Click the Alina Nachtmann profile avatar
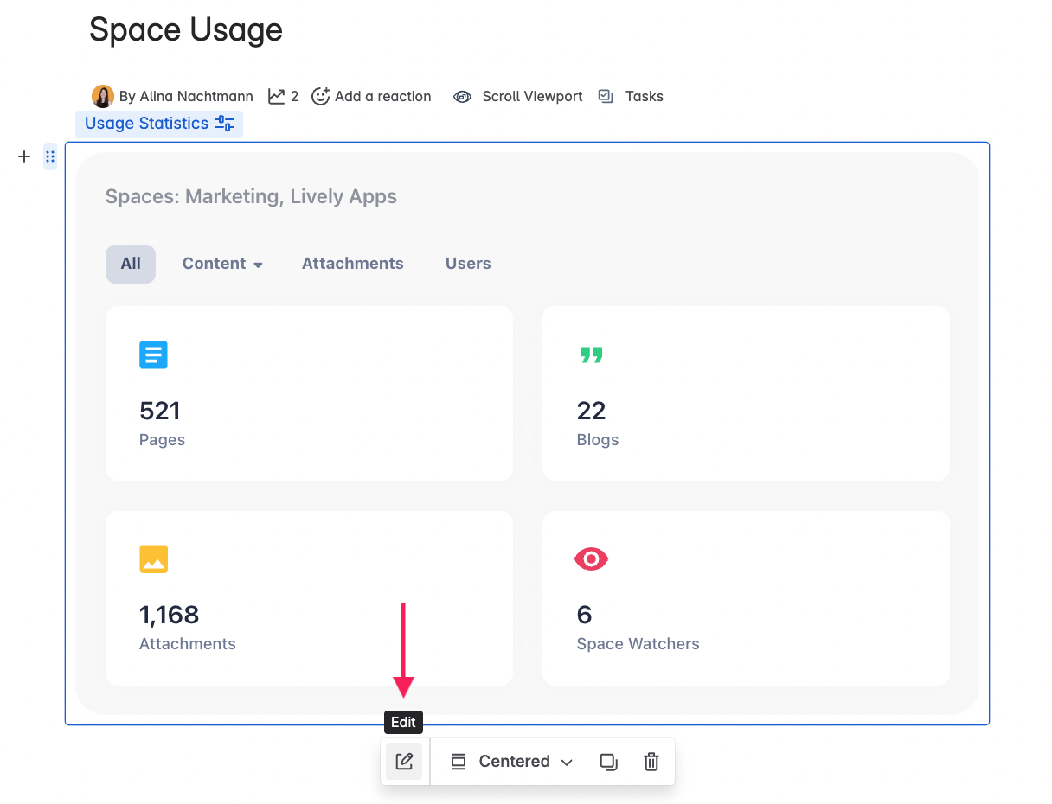This screenshot has height=804, width=1052. click(x=102, y=96)
